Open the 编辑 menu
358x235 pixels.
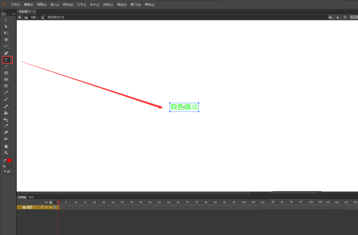coord(28,5)
